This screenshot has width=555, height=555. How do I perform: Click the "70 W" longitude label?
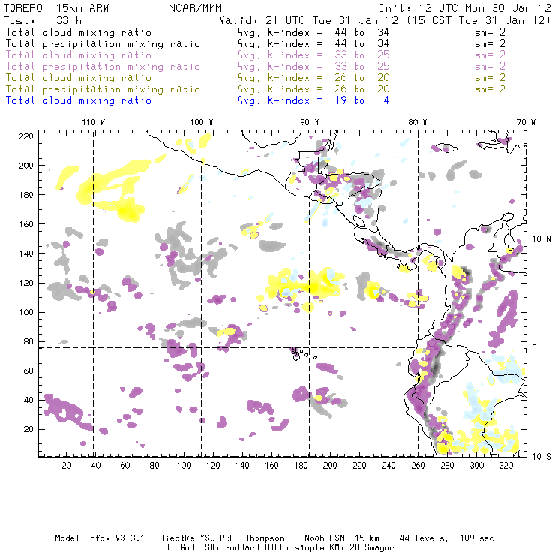point(526,122)
